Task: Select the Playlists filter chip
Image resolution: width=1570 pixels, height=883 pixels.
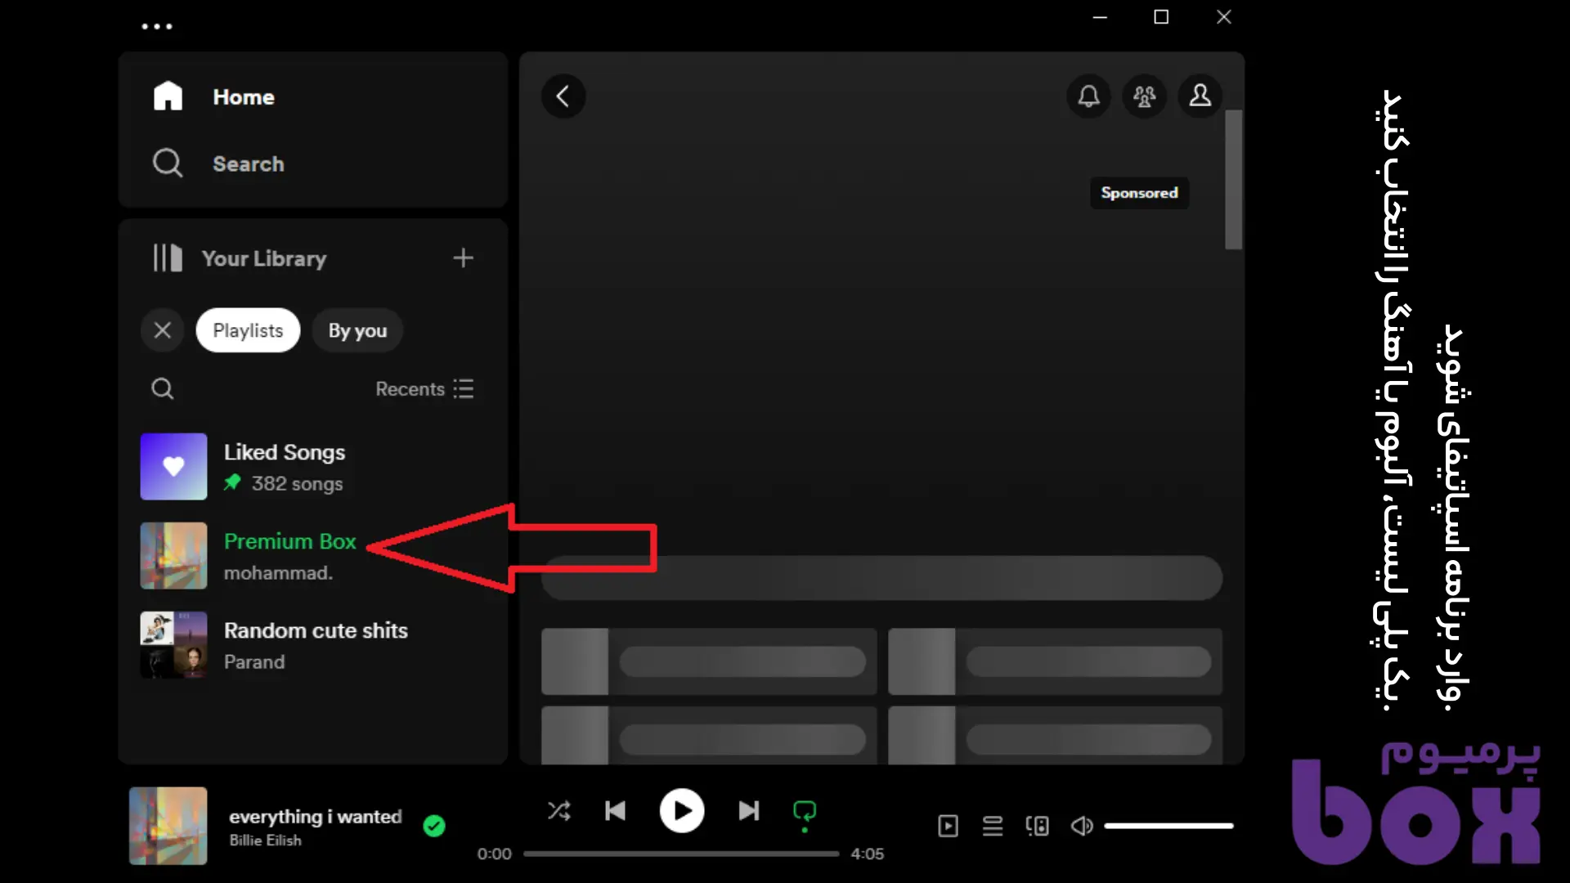Action: tap(248, 330)
